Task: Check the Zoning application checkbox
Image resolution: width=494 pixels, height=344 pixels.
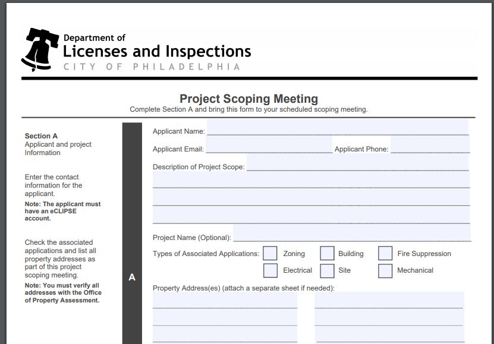Action: 270,253
